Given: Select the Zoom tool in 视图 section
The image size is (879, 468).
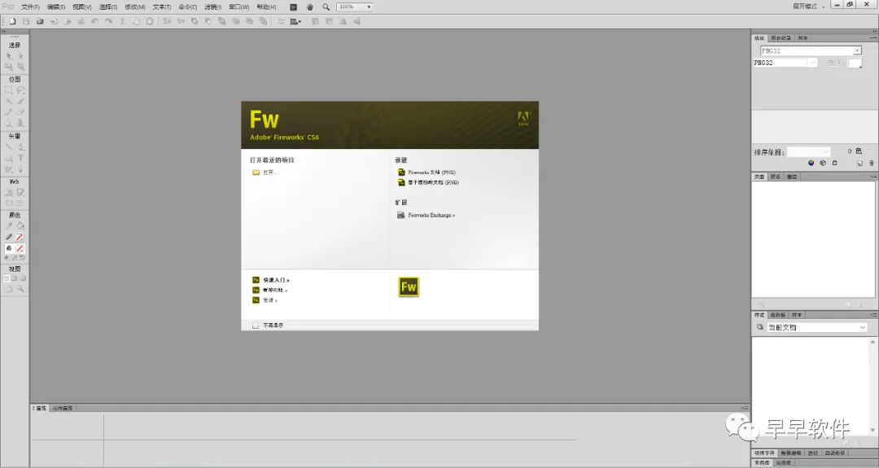Looking at the screenshot, I should 20,289.
